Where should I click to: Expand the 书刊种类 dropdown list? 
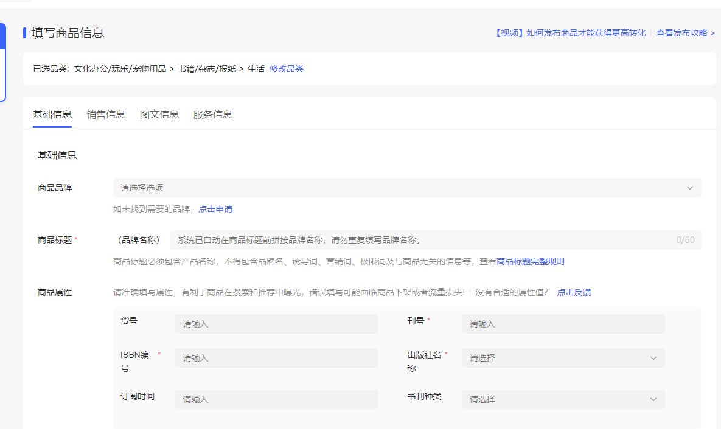[563, 400]
